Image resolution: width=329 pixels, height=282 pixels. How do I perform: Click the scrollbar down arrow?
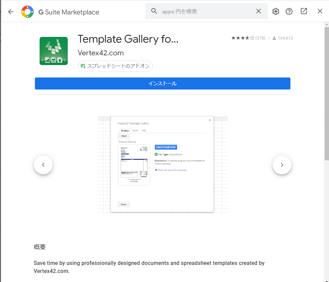[326, 280]
